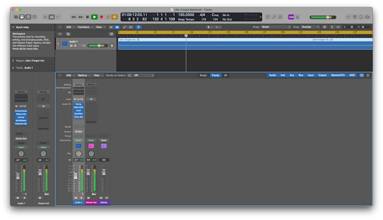This screenshot has height=220, width=383.
Task: Open the Drag Overlap dropdown
Action: (x=310, y=27)
